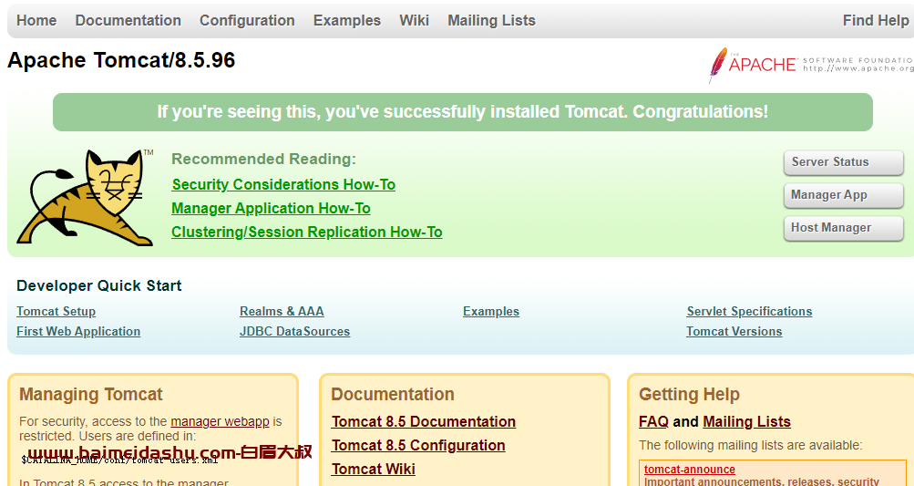The width and height of the screenshot is (914, 486).
Task: Open the Servlet Specifications link
Action: point(749,312)
